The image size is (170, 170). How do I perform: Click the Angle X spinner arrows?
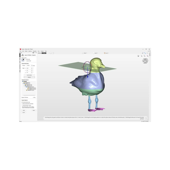[x=32, y=68]
